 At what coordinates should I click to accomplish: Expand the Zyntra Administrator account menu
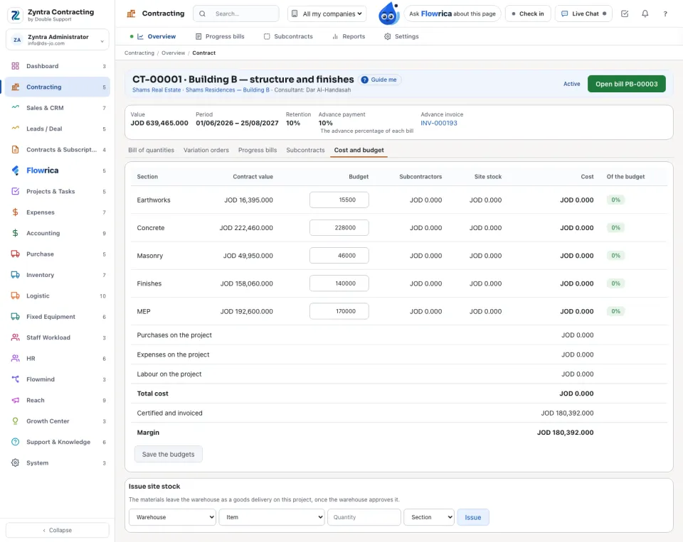(58, 40)
